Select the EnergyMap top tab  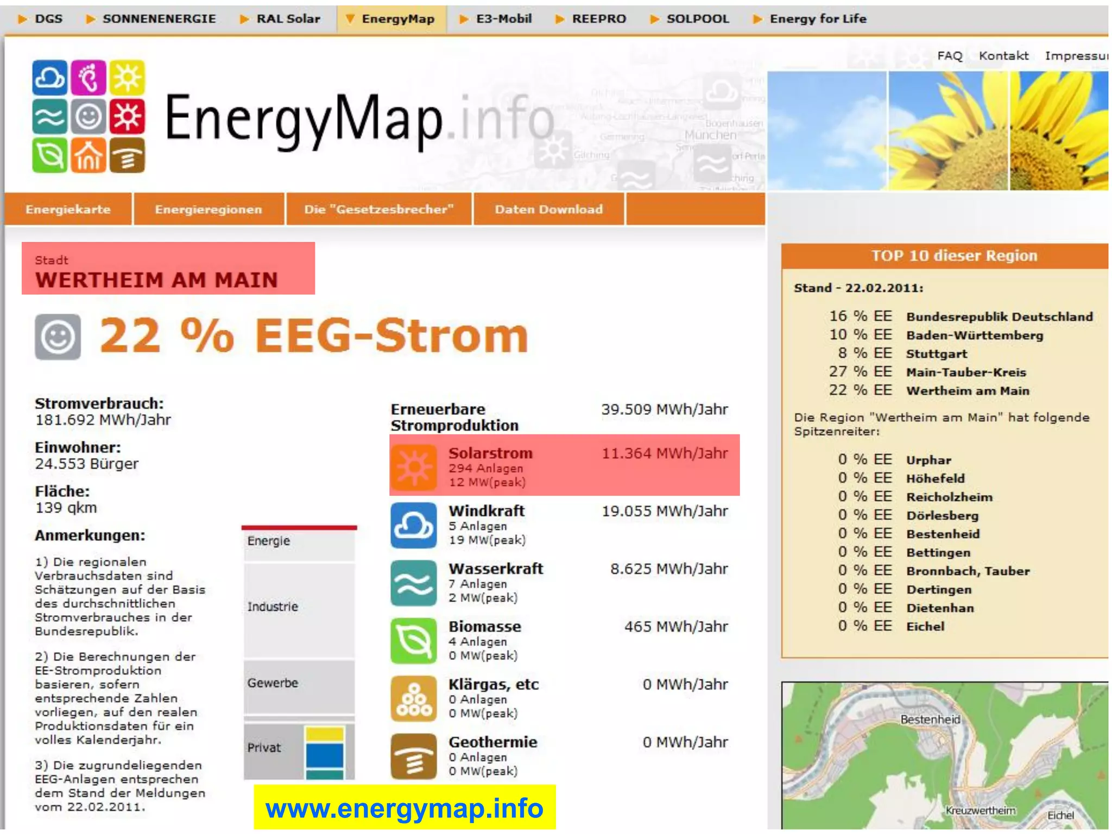pyautogui.click(x=391, y=19)
